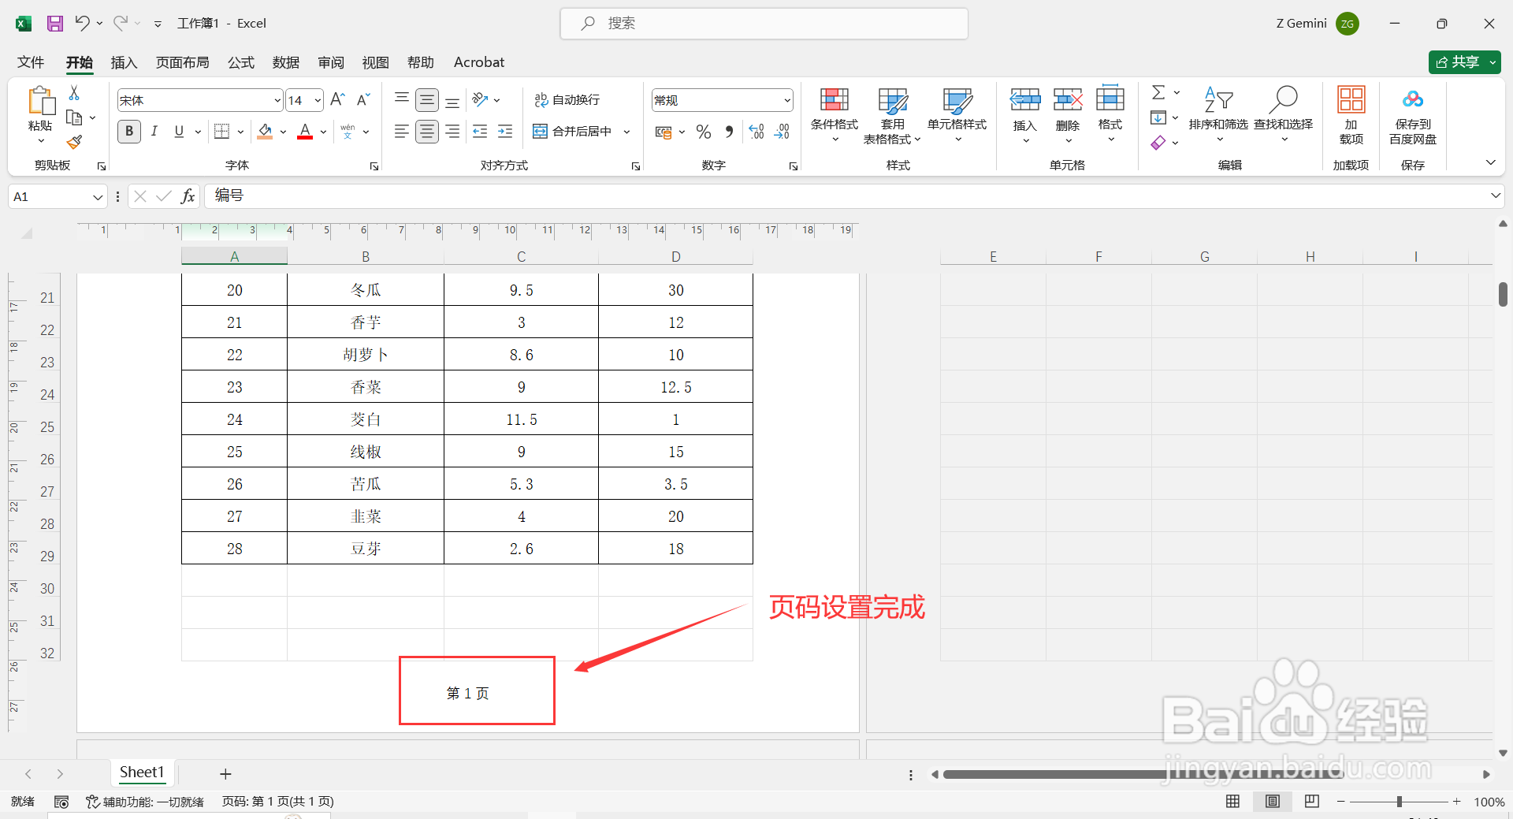
Task: Expand the fill color dropdown arrow
Action: coord(284,132)
